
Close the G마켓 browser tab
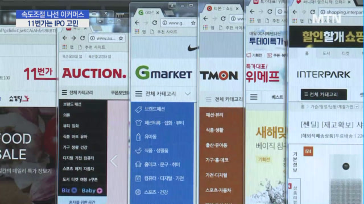(x=158, y=12)
